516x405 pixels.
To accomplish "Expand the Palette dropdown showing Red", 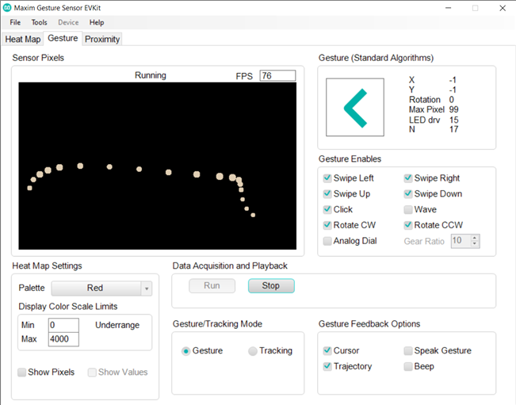I will [145, 288].
